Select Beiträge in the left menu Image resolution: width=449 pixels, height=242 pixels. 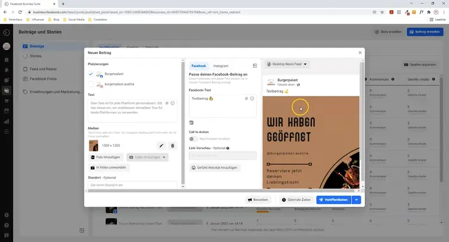coord(53,46)
